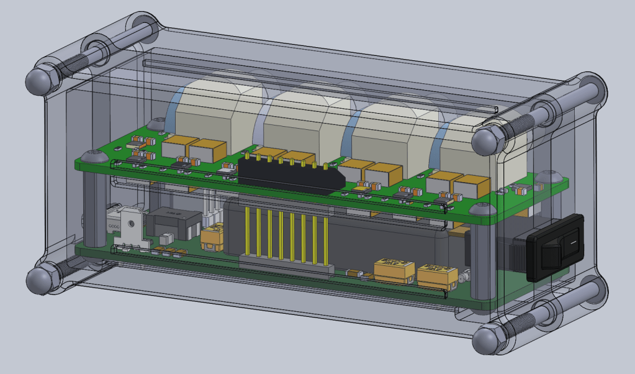This screenshot has height=374, width=635.
Task: Click the black rocker switch on the enclosure
Action: (x=556, y=247)
